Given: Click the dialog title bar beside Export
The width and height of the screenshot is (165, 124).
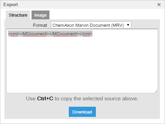Looking at the screenshot, I should (x=87, y=5).
